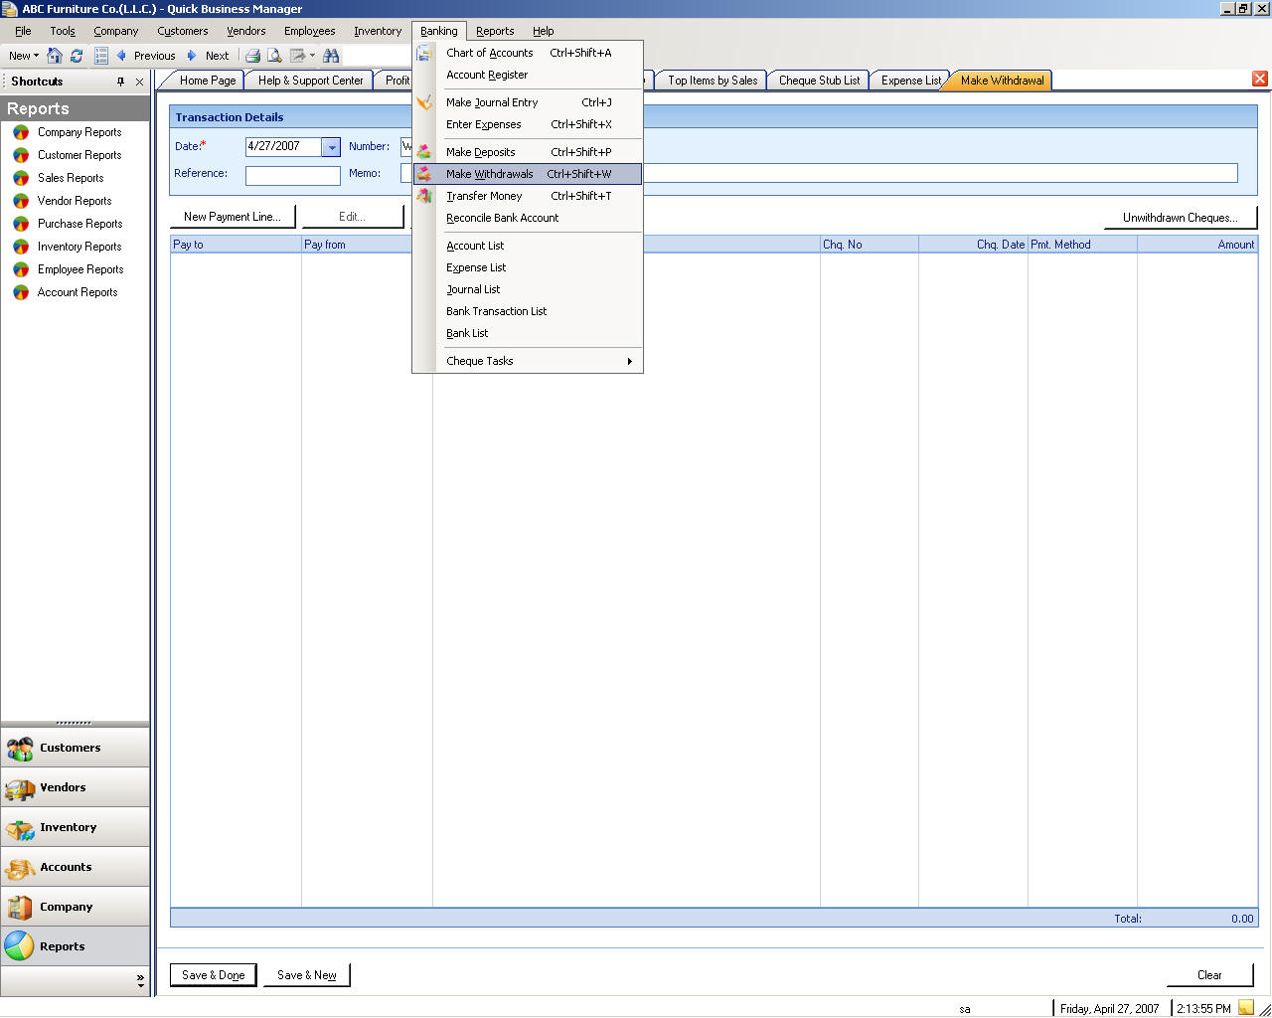This screenshot has width=1272, height=1018.
Task: Click the Amount column header
Action: (x=1197, y=245)
